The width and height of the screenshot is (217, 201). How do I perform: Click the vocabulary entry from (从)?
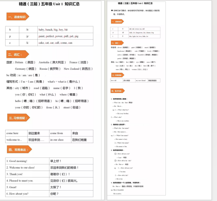(53, 107)
